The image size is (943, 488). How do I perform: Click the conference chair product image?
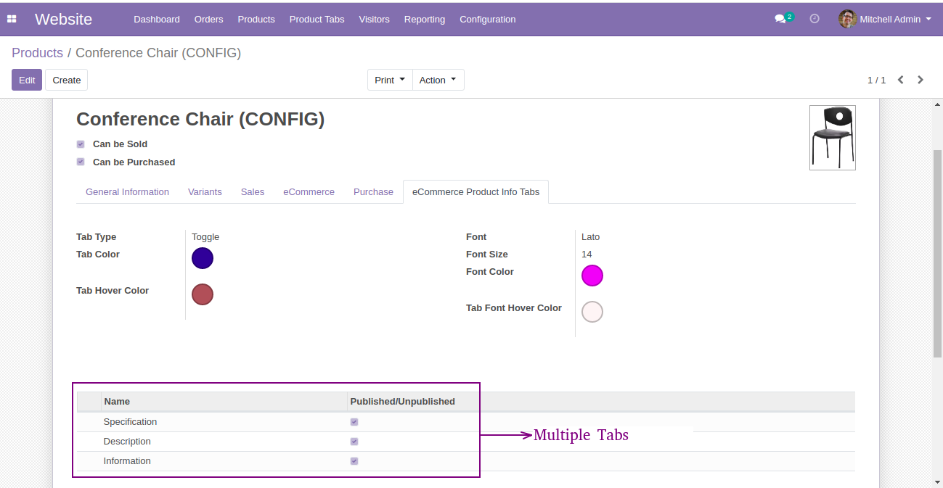click(x=833, y=138)
